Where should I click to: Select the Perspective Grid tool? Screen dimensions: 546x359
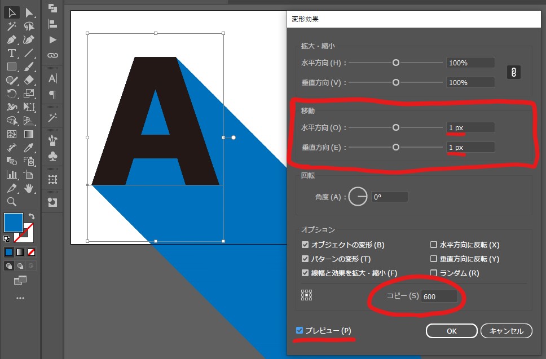tap(29, 121)
